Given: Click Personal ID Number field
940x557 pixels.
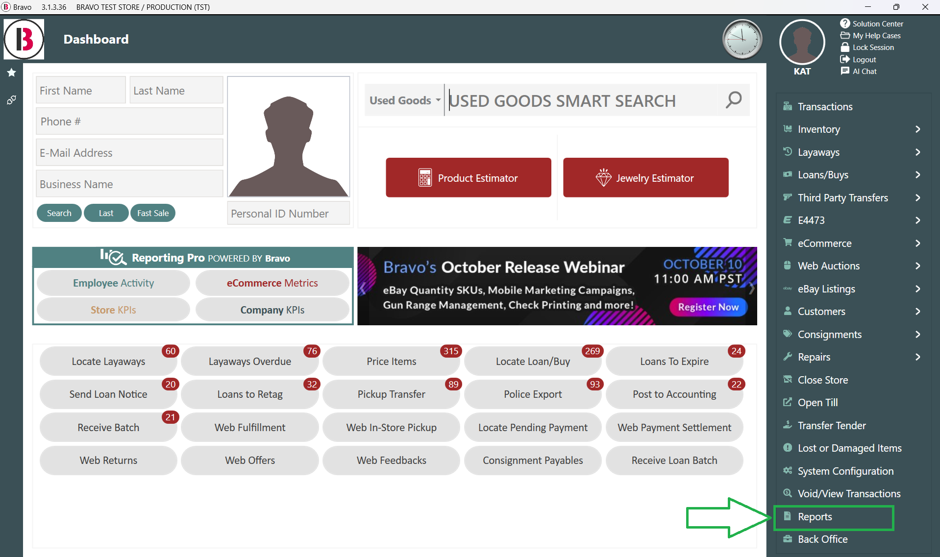Looking at the screenshot, I should click(289, 213).
